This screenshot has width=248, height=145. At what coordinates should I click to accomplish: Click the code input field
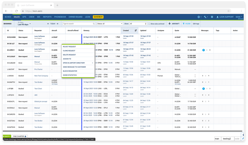(x=237, y=139)
